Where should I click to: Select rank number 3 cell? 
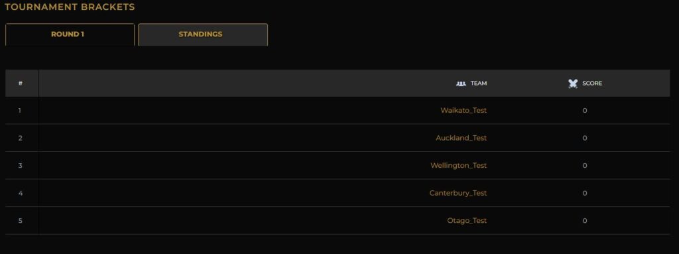coord(20,166)
